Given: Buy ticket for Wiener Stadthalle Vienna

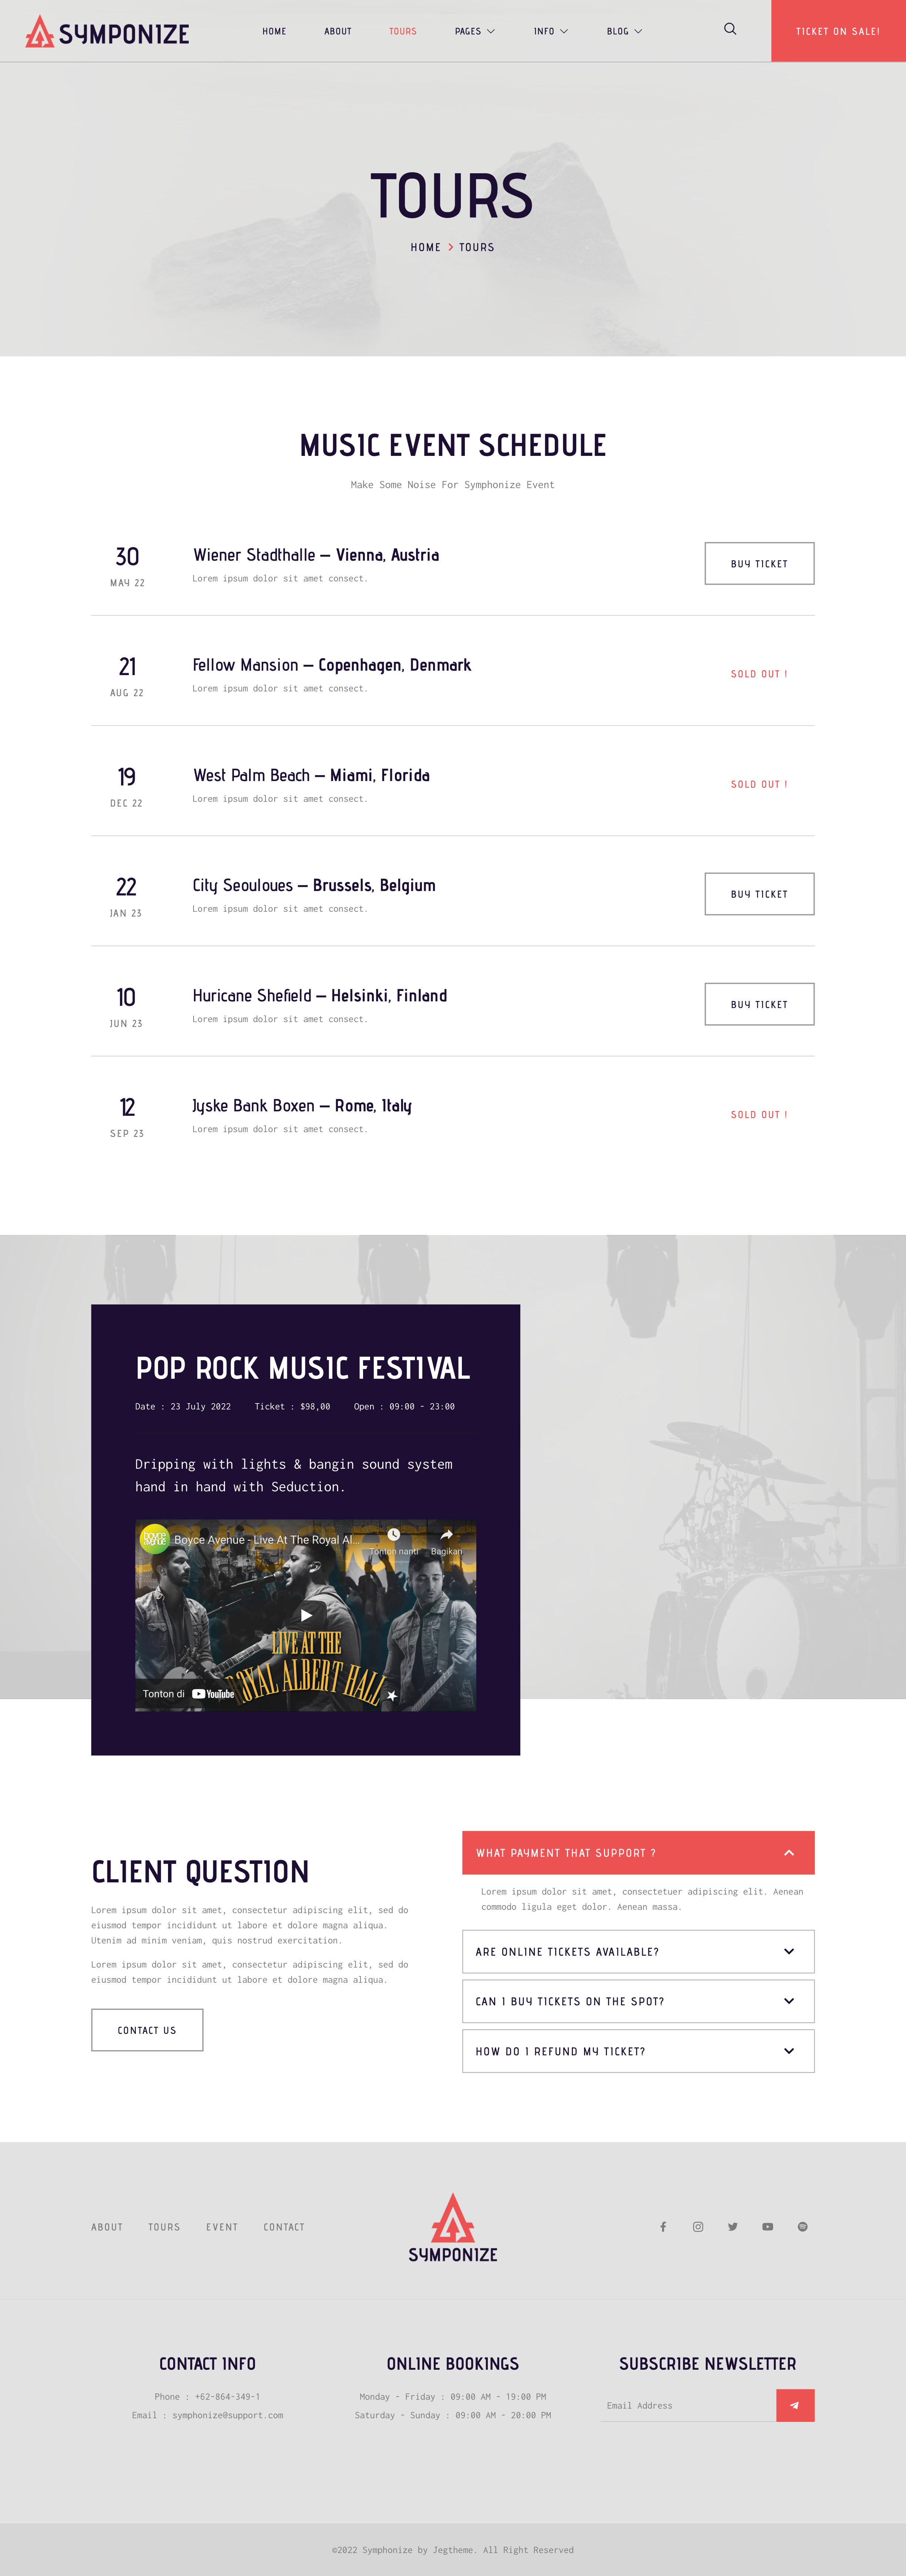Looking at the screenshot, I should pos(759,564).
